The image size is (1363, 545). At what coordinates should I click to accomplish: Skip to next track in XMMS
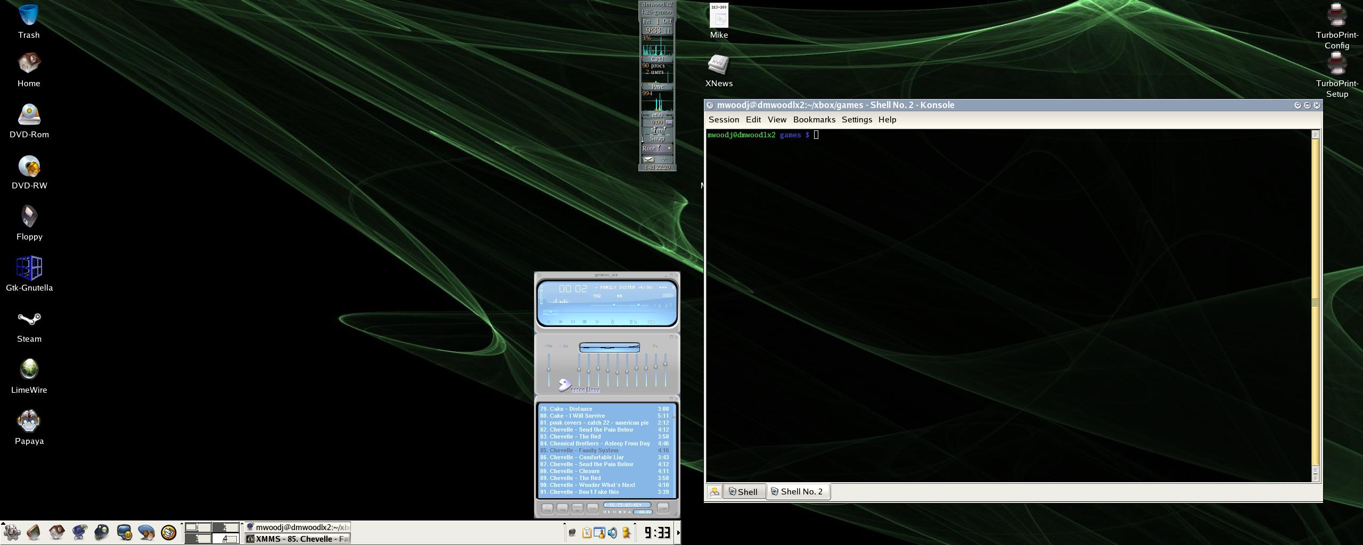point(597,321)
